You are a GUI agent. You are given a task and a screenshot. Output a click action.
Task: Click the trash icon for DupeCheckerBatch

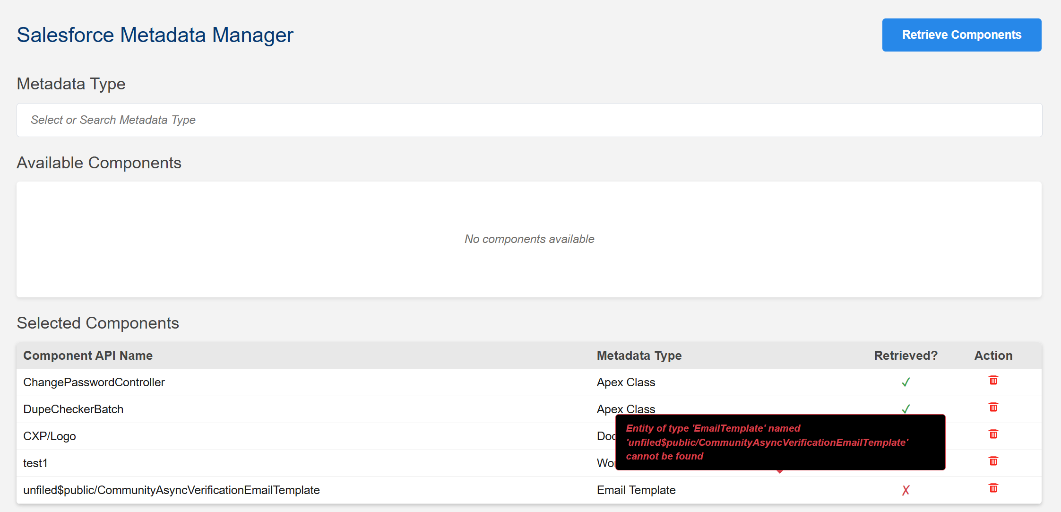pyautogui.click(x=993, y=408)
